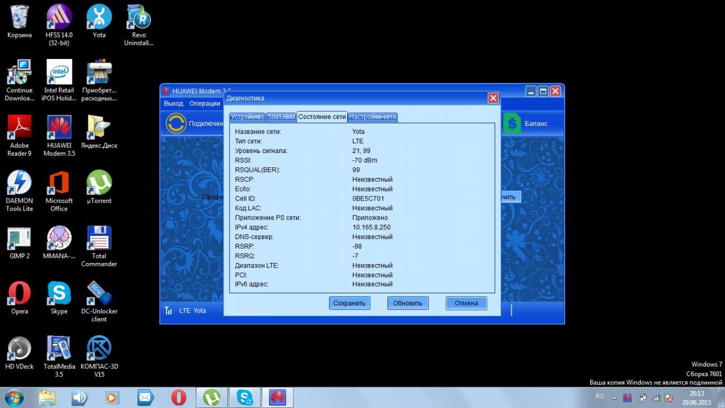Click the Диапазон LTE label
This screenshot has width=725, height=408.
coord(257,265)
